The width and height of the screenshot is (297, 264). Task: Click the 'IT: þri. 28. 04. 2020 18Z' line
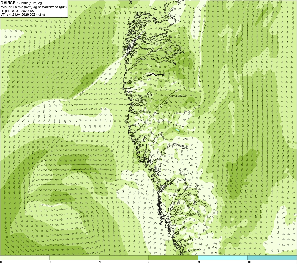pos(18,11)
